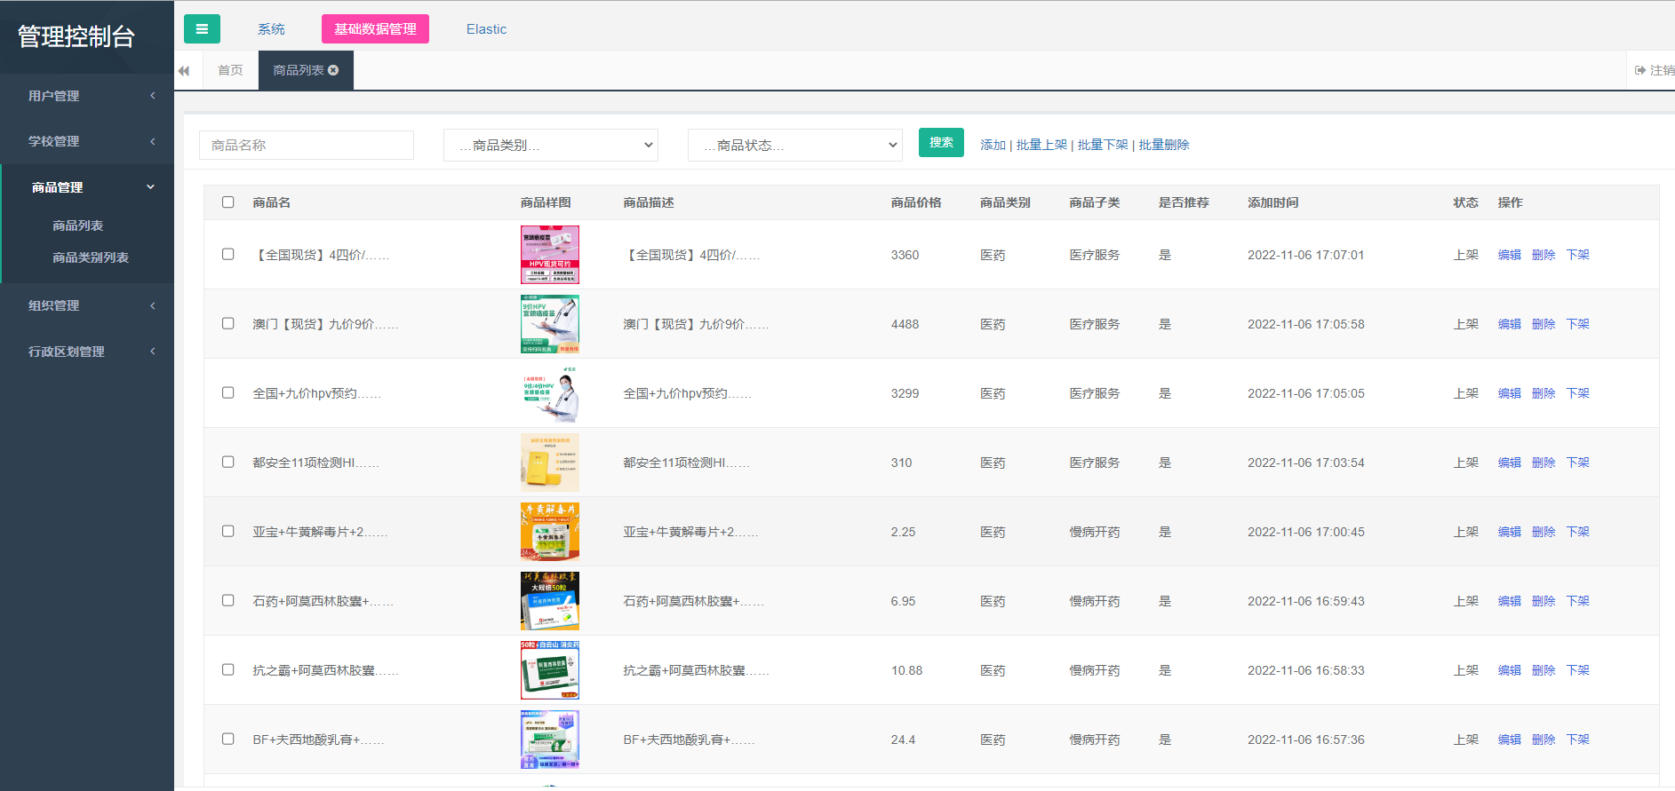Click 下架 for 石药+阿莫西林胶囊 row
Image resolution: width=1675 pixels, height=791 pixels.
pos(1578,601)
